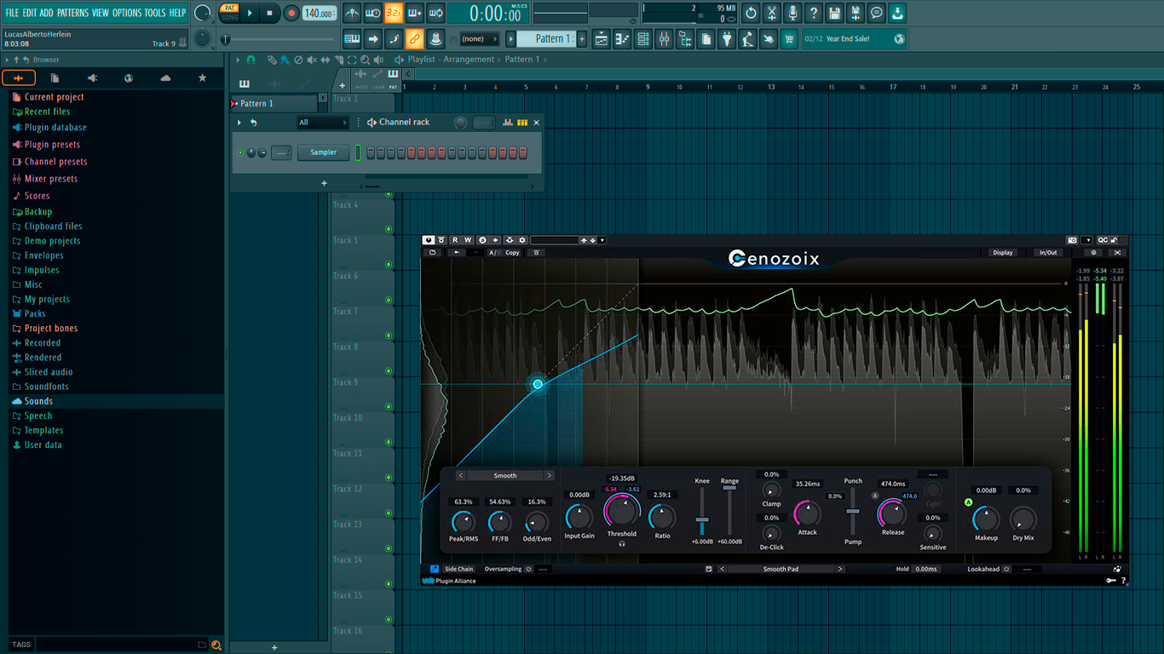This screenshot has height=654, width=1164.
Task: Click the tempo field showing 140.000
Action: tap(319, 13)
